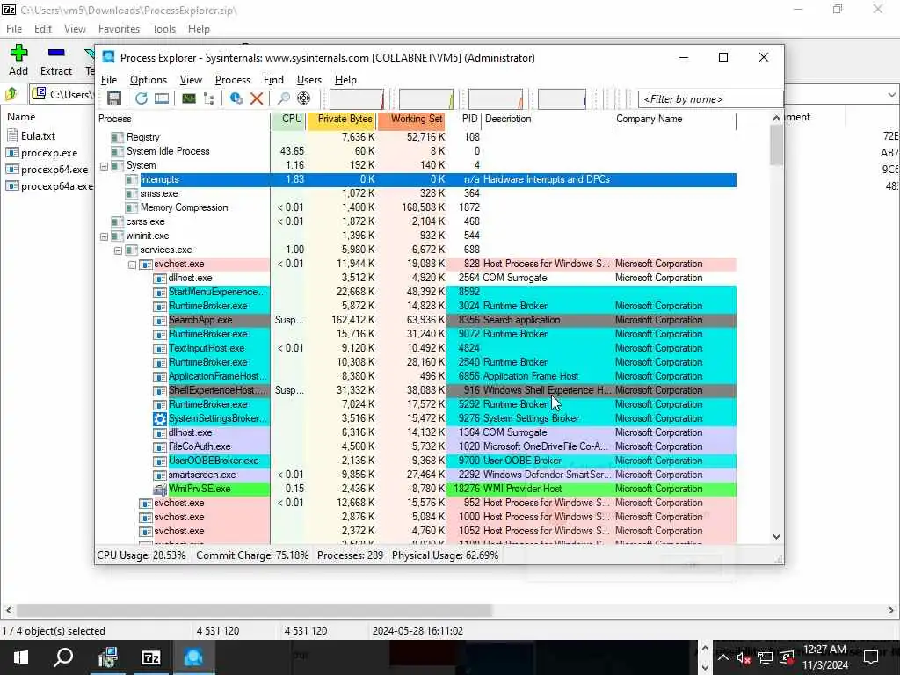Select the SearchApp.exe process row

[x=417, y=320]
